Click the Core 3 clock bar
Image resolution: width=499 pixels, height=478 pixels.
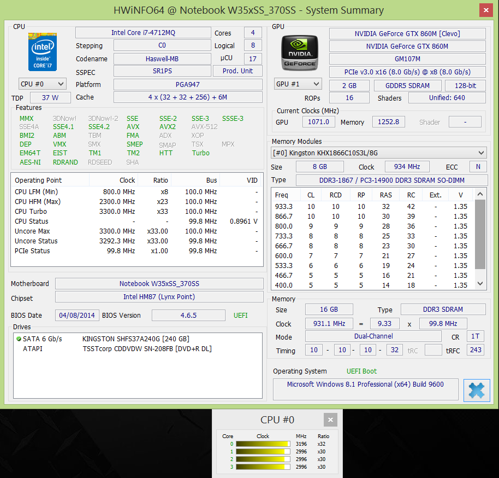click(263, 467)
